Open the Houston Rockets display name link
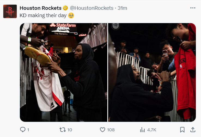Screen dimensions: 201x137 click(41, 8)
